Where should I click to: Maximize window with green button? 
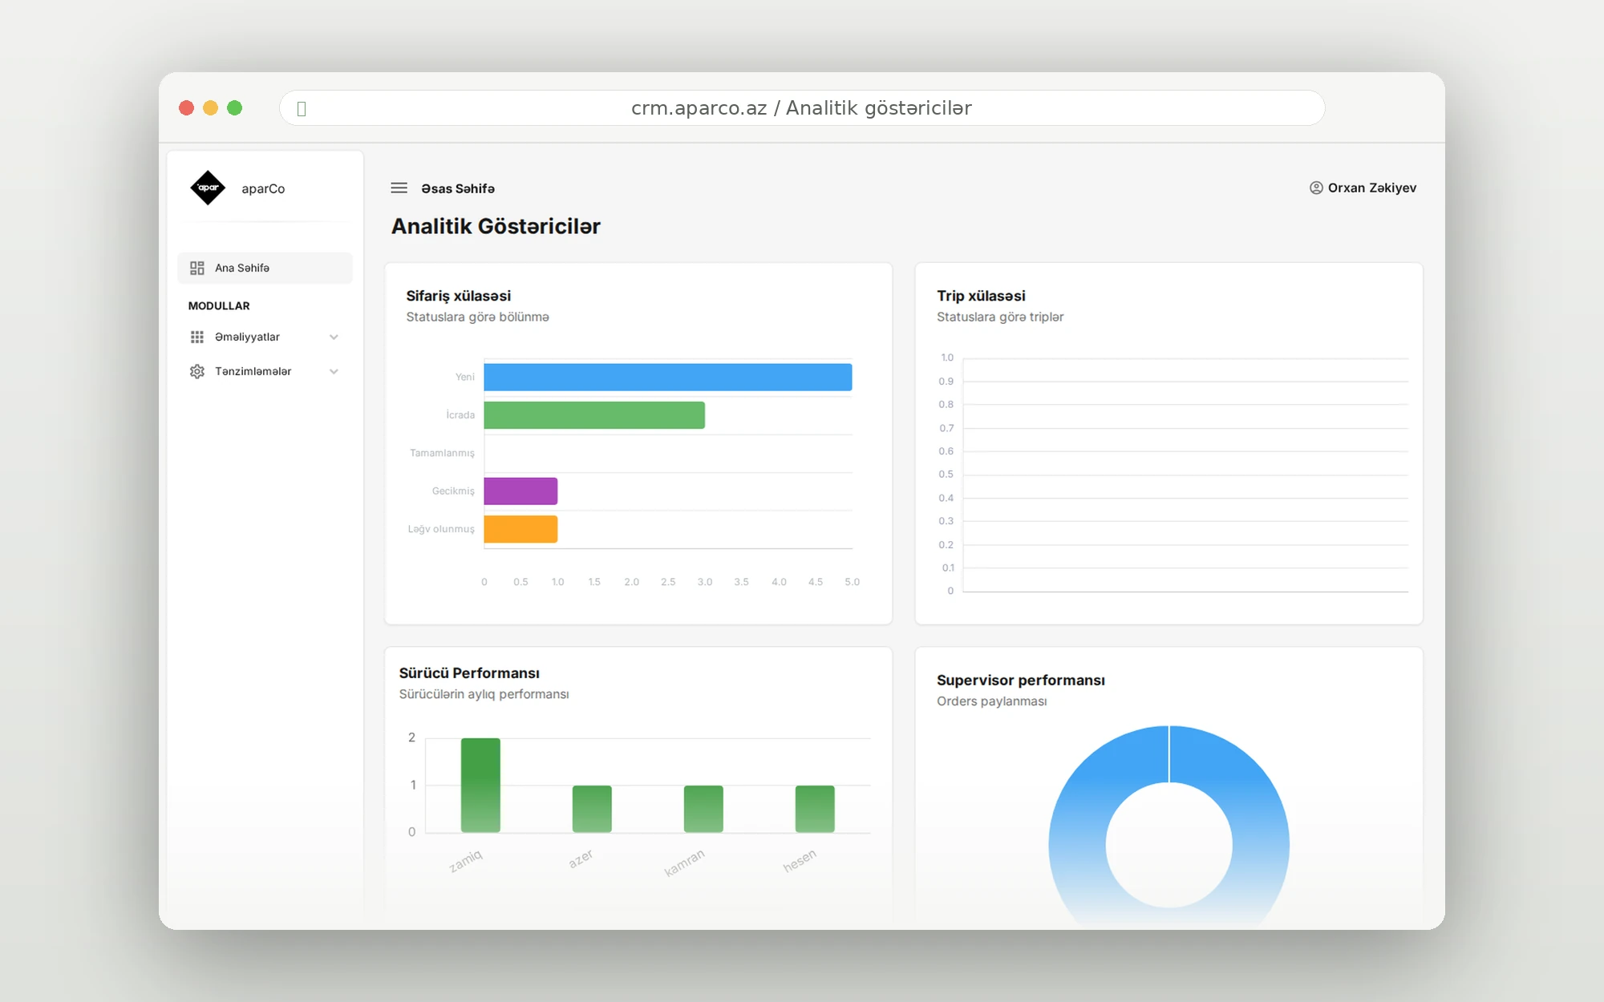point(234,108)
